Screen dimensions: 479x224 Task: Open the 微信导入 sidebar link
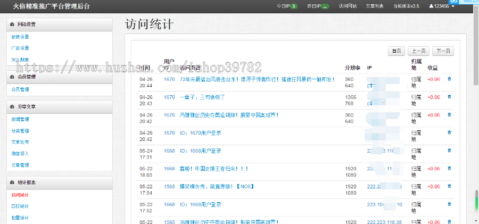click(20, 154)
